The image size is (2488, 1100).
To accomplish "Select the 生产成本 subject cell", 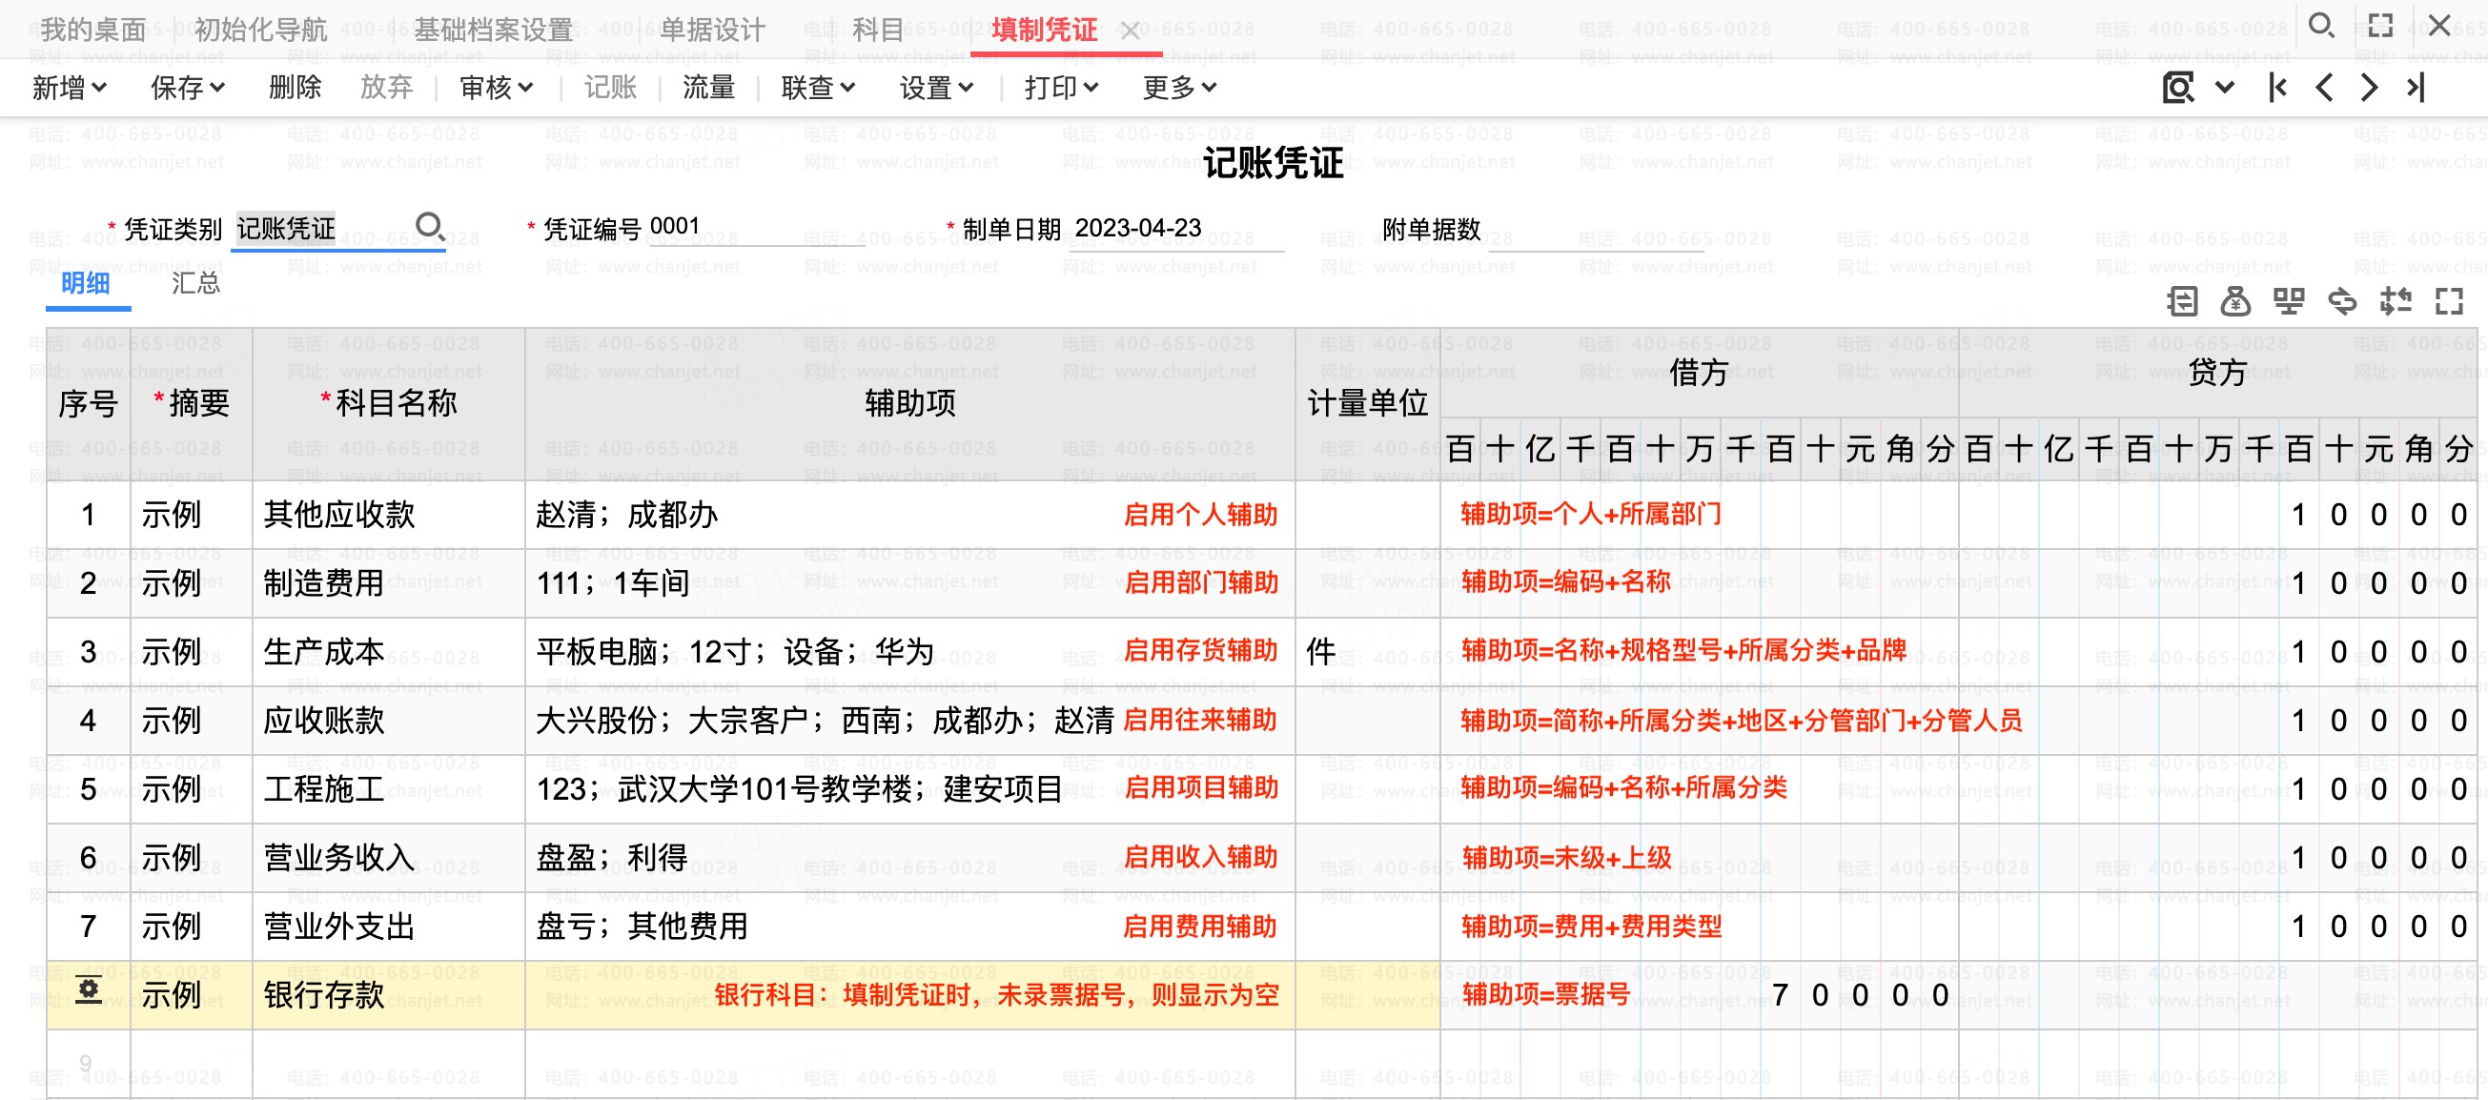I will 389,652.
